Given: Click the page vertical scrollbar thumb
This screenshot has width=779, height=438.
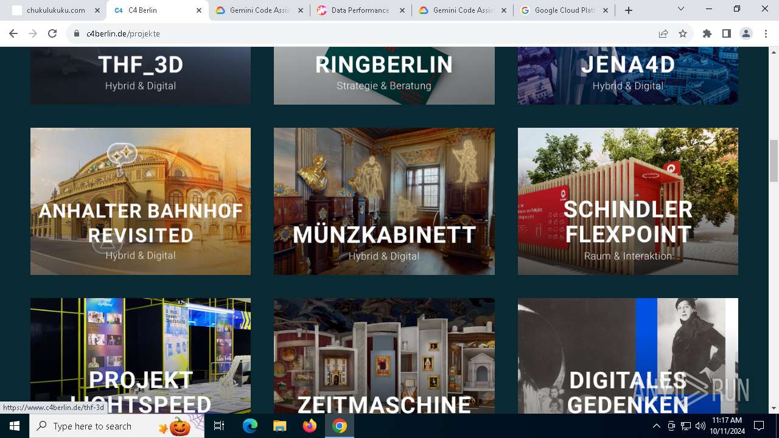Looking at the screenshot, I should (x=774, y=161).
